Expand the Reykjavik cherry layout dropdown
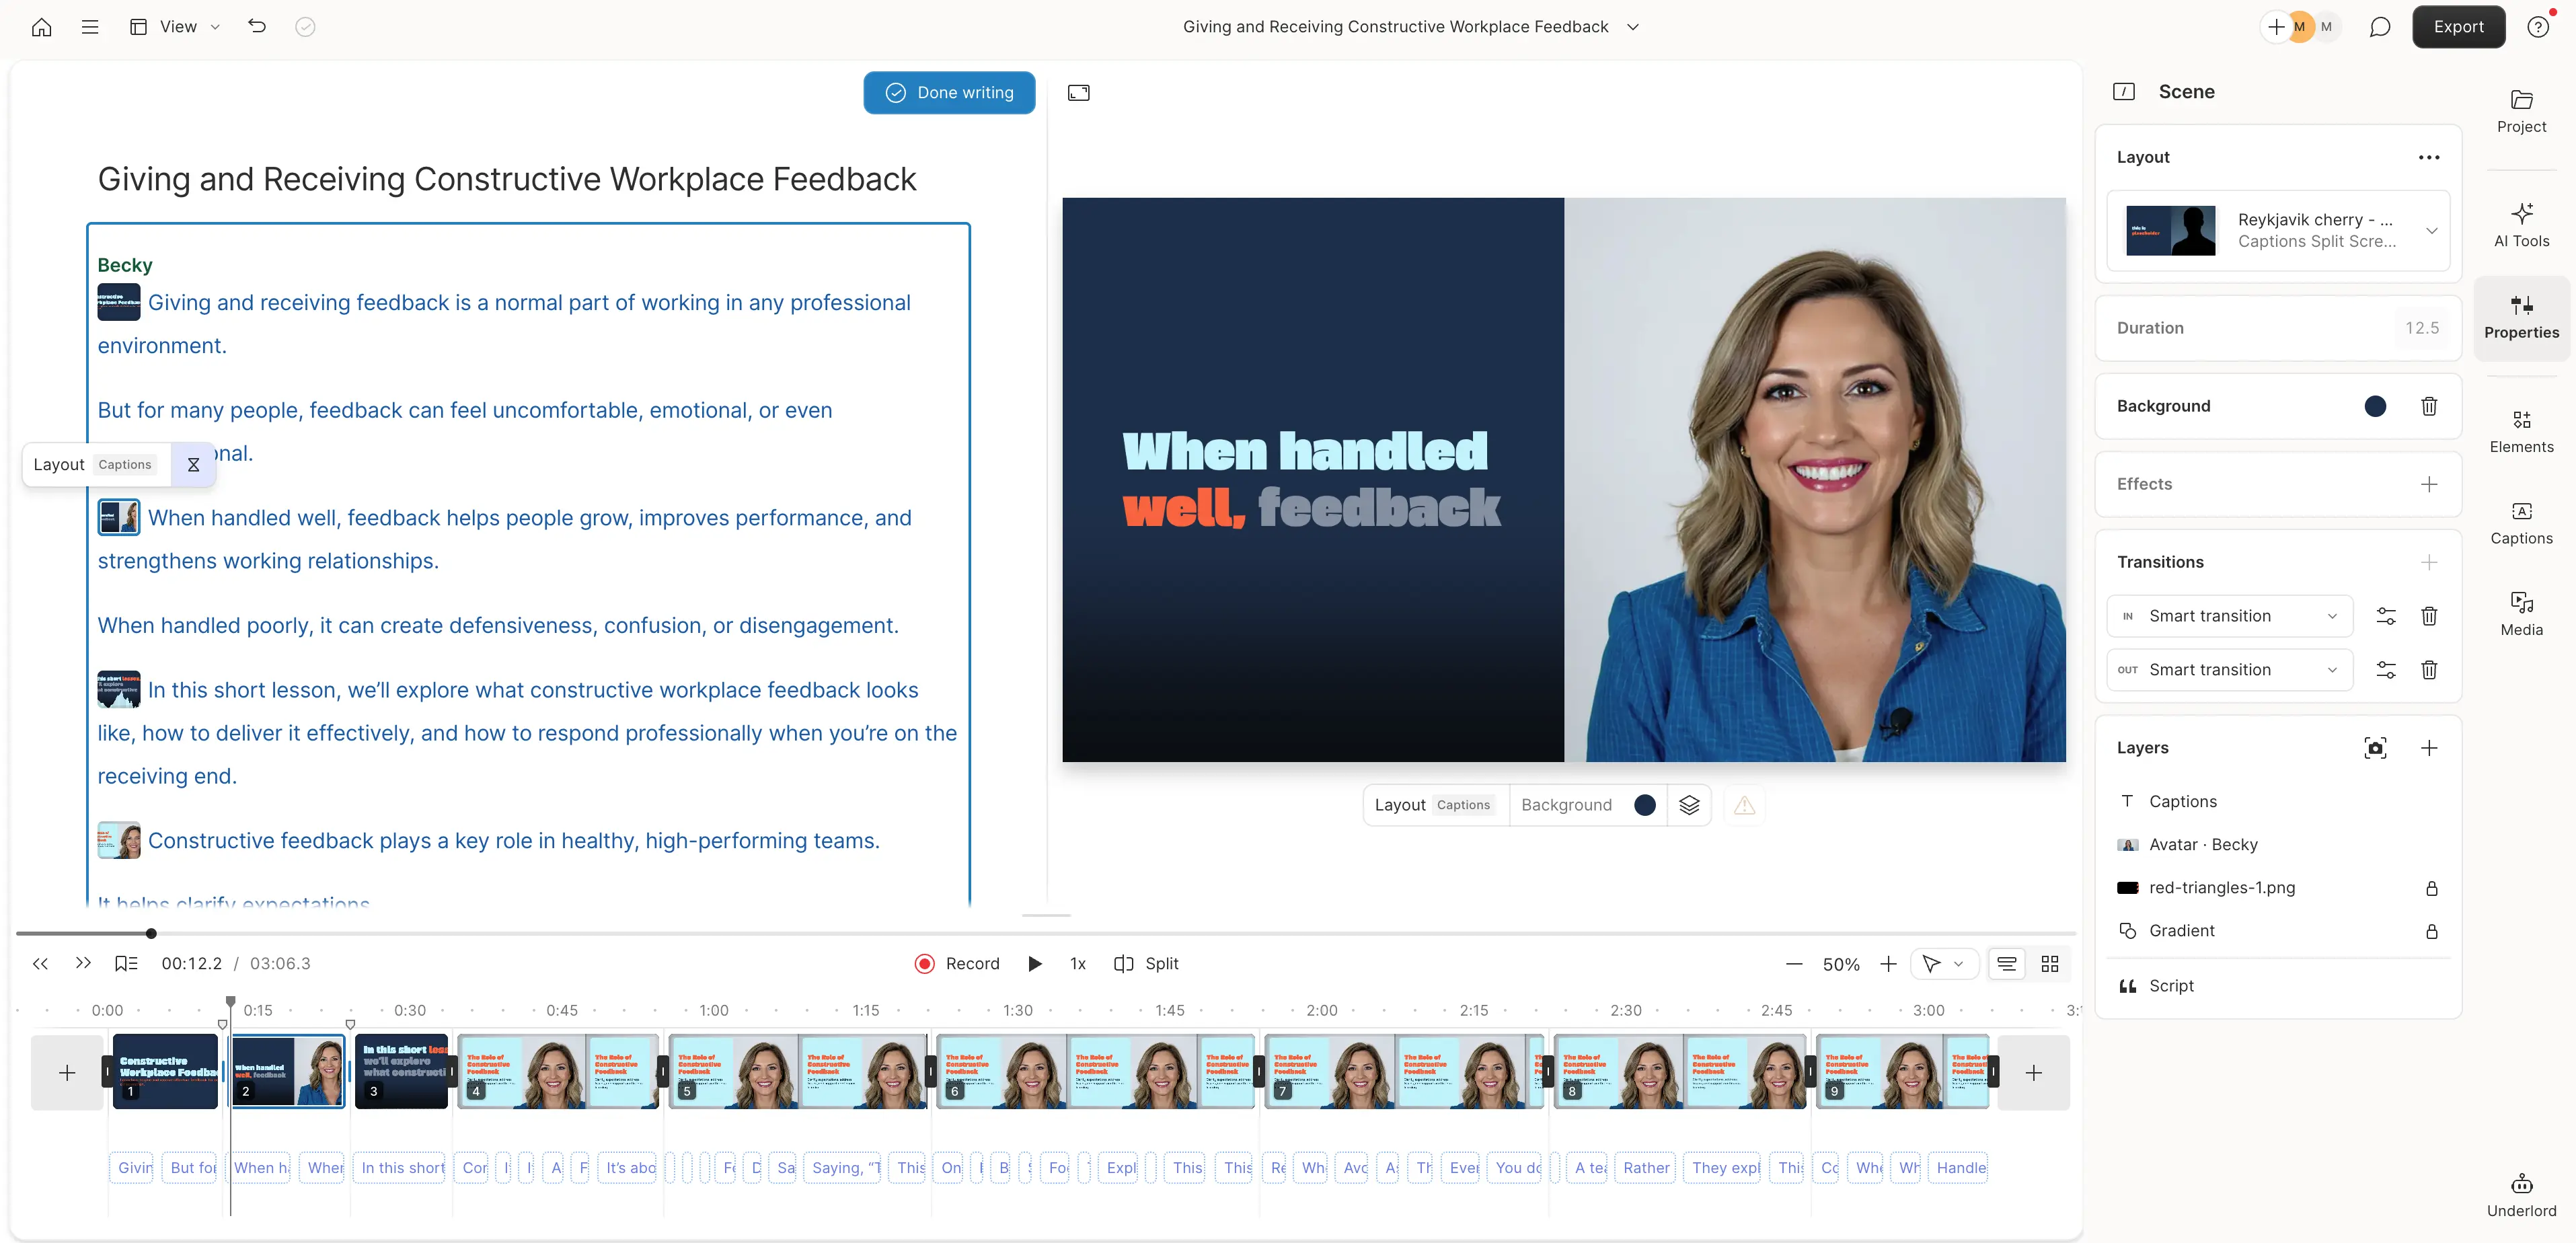The image size is (2576, 1243). (2431, 231)
